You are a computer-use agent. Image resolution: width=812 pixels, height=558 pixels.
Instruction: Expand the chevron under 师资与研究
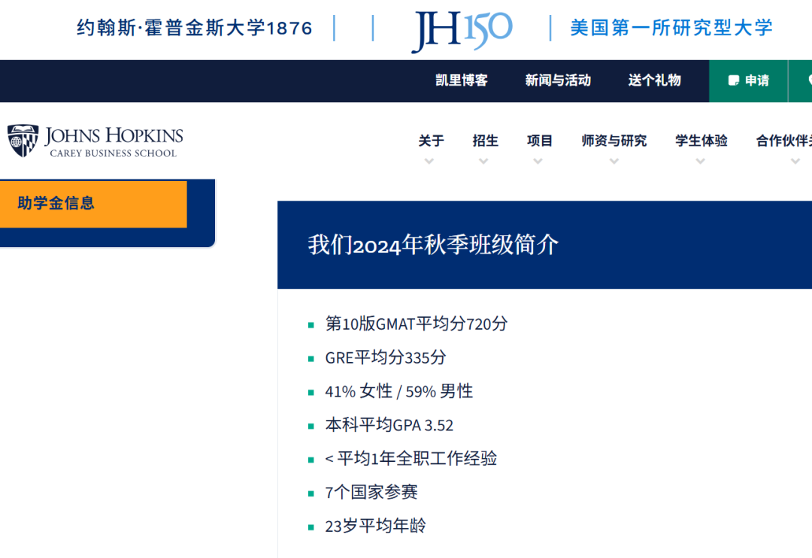coord(614,161)
